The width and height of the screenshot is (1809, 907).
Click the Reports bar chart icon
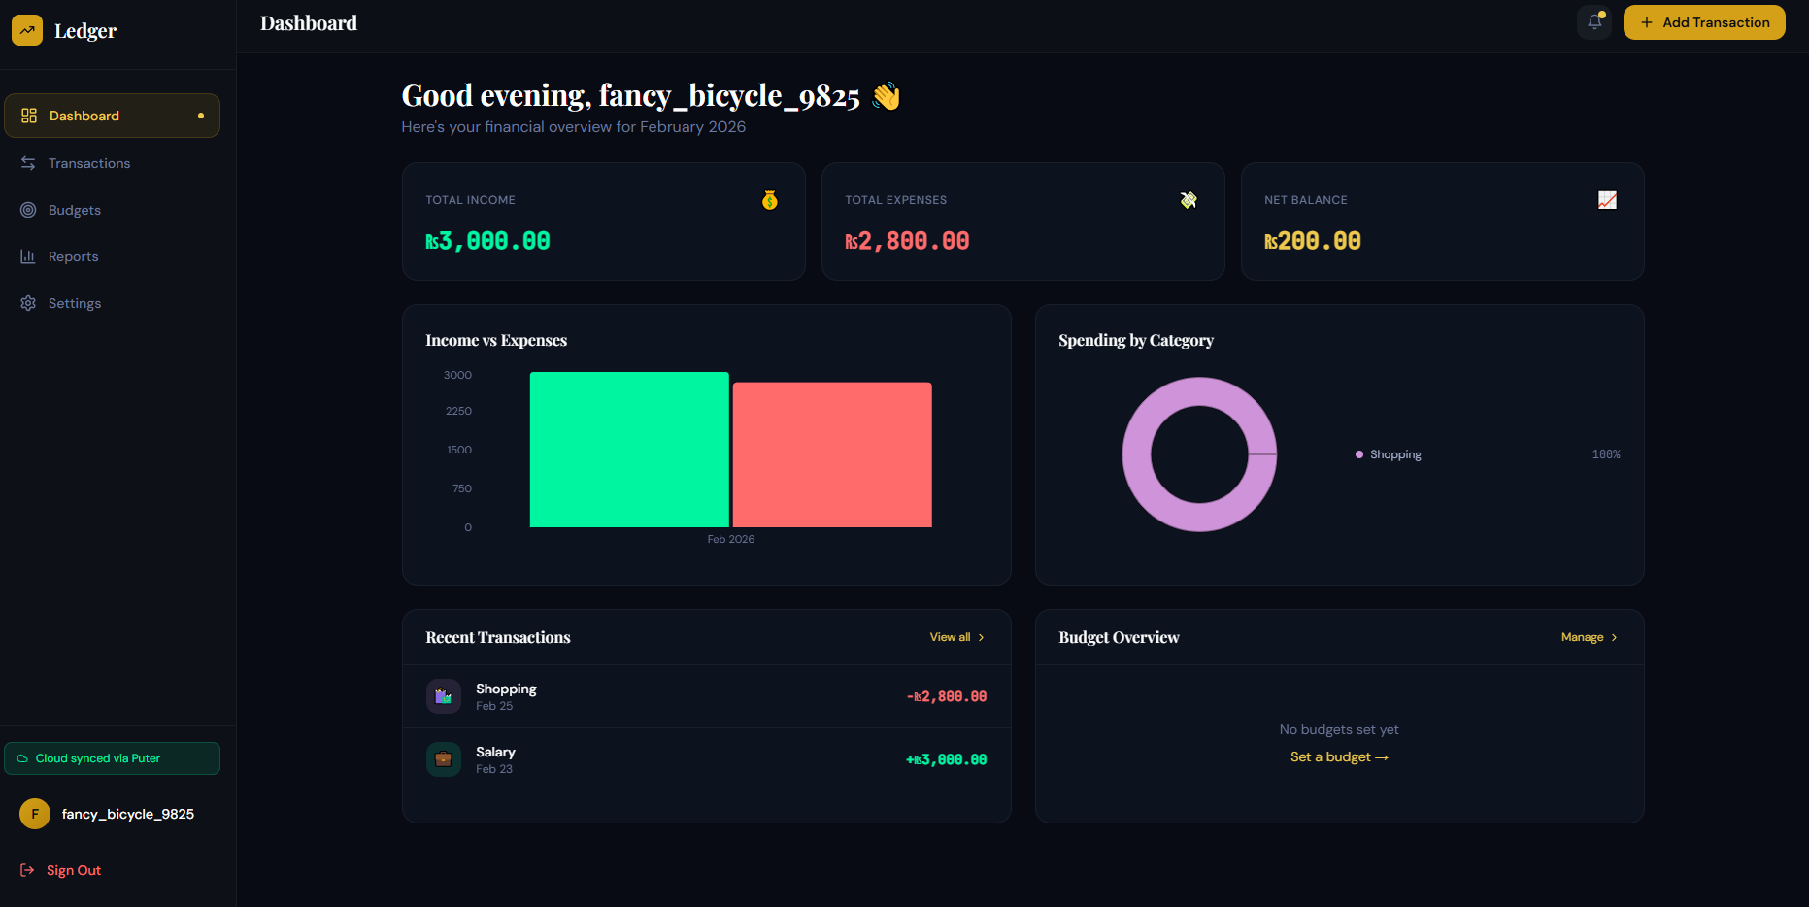click(28, 256)
